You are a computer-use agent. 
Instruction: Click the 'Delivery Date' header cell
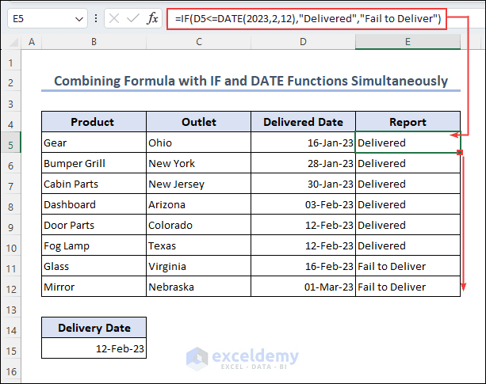[x=94, y=328]
